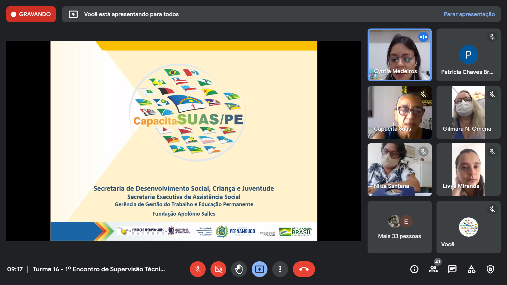Open meeting details info icon
Image resolution: width=507 pixels, height=285 pixels.
(414, 269)
